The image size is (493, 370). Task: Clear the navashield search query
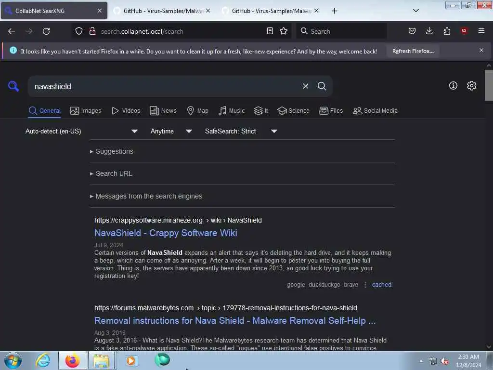pos(305,86)
